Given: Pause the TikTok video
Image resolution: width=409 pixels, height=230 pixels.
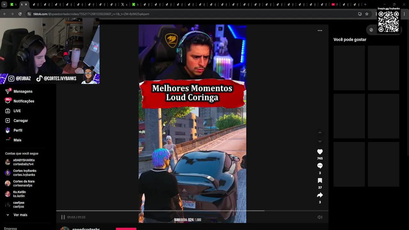Looking at the screenshot, I should pos(63,217).
